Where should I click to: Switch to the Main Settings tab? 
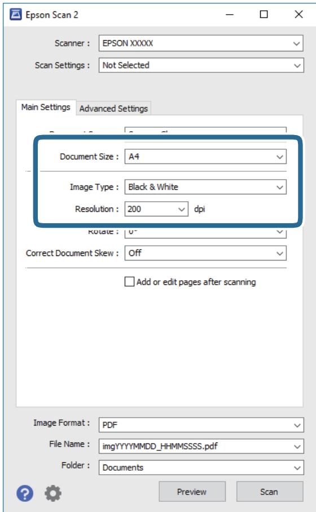(x=46, y=107)
